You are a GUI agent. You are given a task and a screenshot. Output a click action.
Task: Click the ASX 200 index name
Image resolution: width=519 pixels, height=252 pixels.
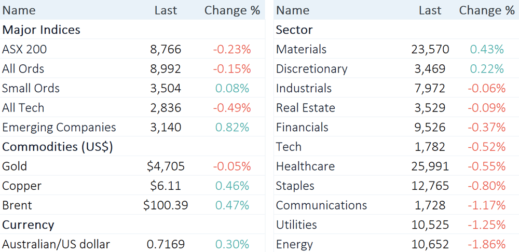tap(24, 50)
